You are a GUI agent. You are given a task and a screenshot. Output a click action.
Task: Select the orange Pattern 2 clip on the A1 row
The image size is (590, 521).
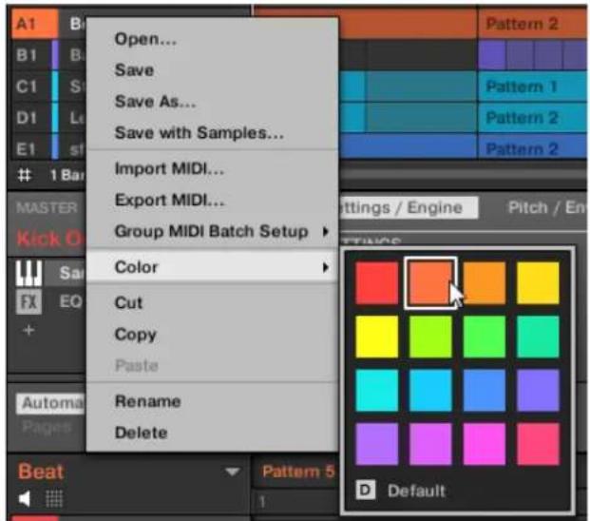click(x=531, y=24)
